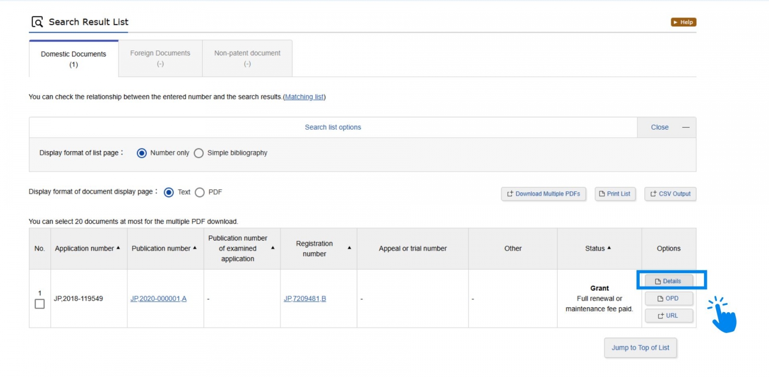Viewport: 769px width, 377px height.
Task: Select the Number only radio button
Action: [x=142, y=153]
